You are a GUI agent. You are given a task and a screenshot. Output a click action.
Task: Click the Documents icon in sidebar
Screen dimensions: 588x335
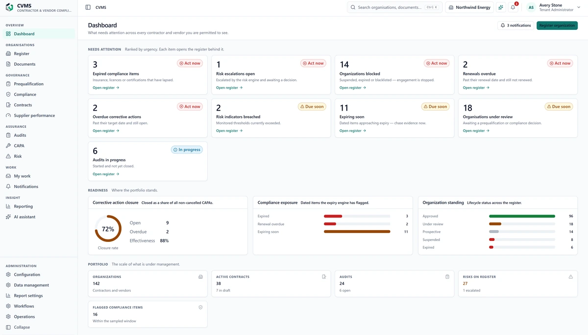pos(8,64)
